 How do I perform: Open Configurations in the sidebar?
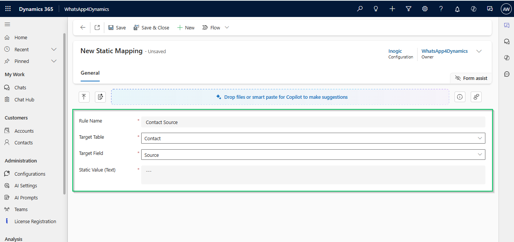(30, 174)
